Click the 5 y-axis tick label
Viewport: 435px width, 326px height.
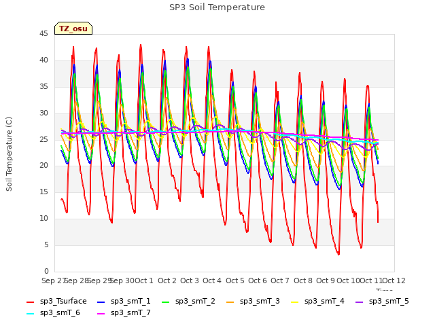[x=46, y=244]
